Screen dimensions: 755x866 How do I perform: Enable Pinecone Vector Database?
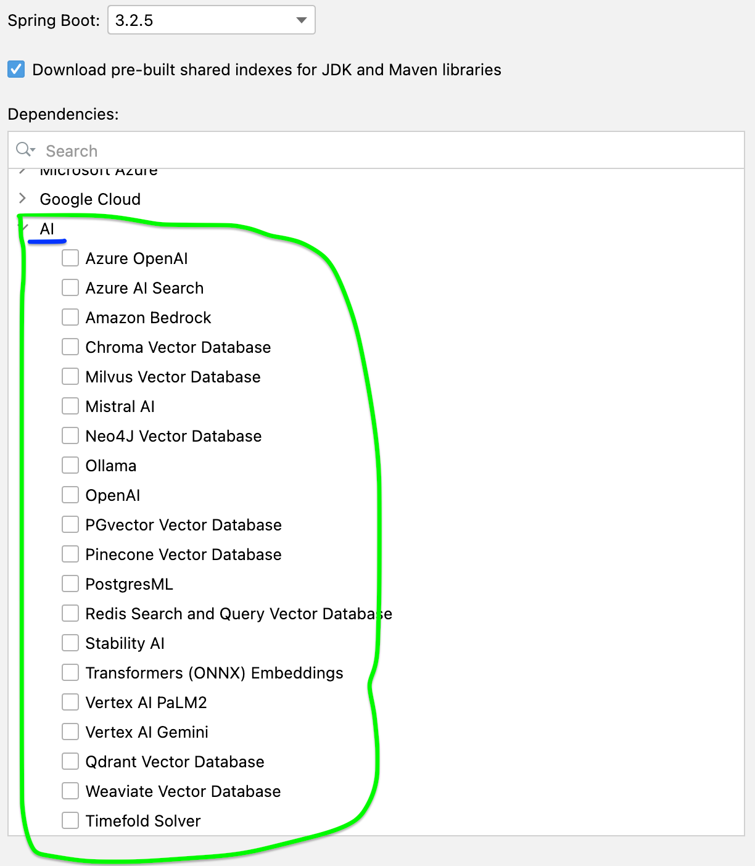[70, 554]
